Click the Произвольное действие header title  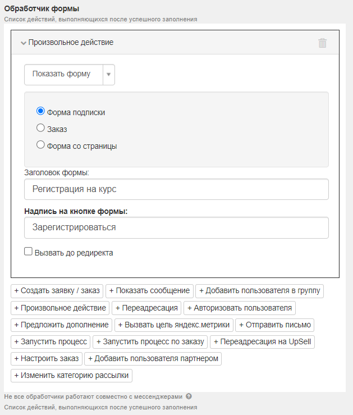(71, 42)
